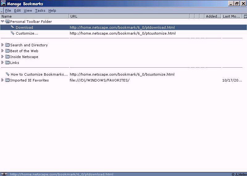Collapse the Personal Toolbar Folder
This screenshot has height=176, width=247.
tap(2, 21)
